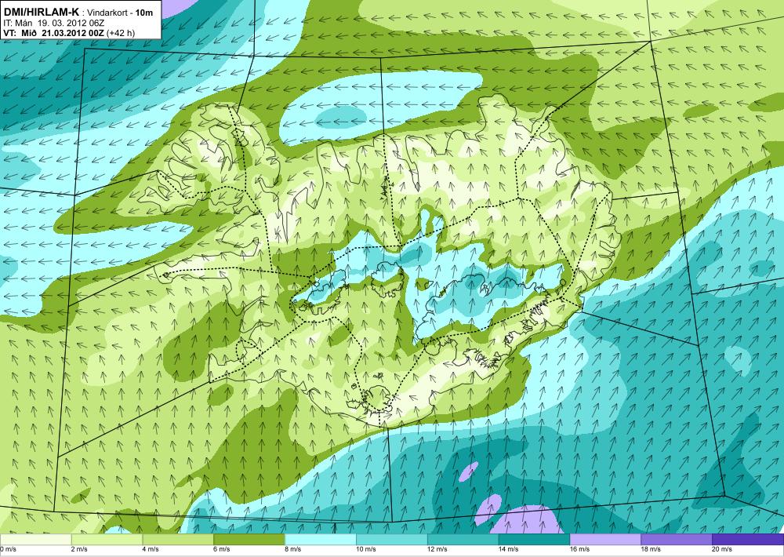Click the legend swatch between 4 and 6 m/s
The width and height of the screenshot is (784, 557).
(x=178, y=540)
